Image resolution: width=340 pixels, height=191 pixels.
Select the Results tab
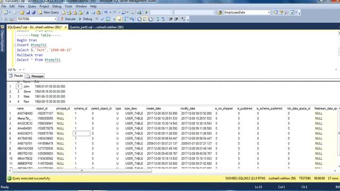[16, 76]
